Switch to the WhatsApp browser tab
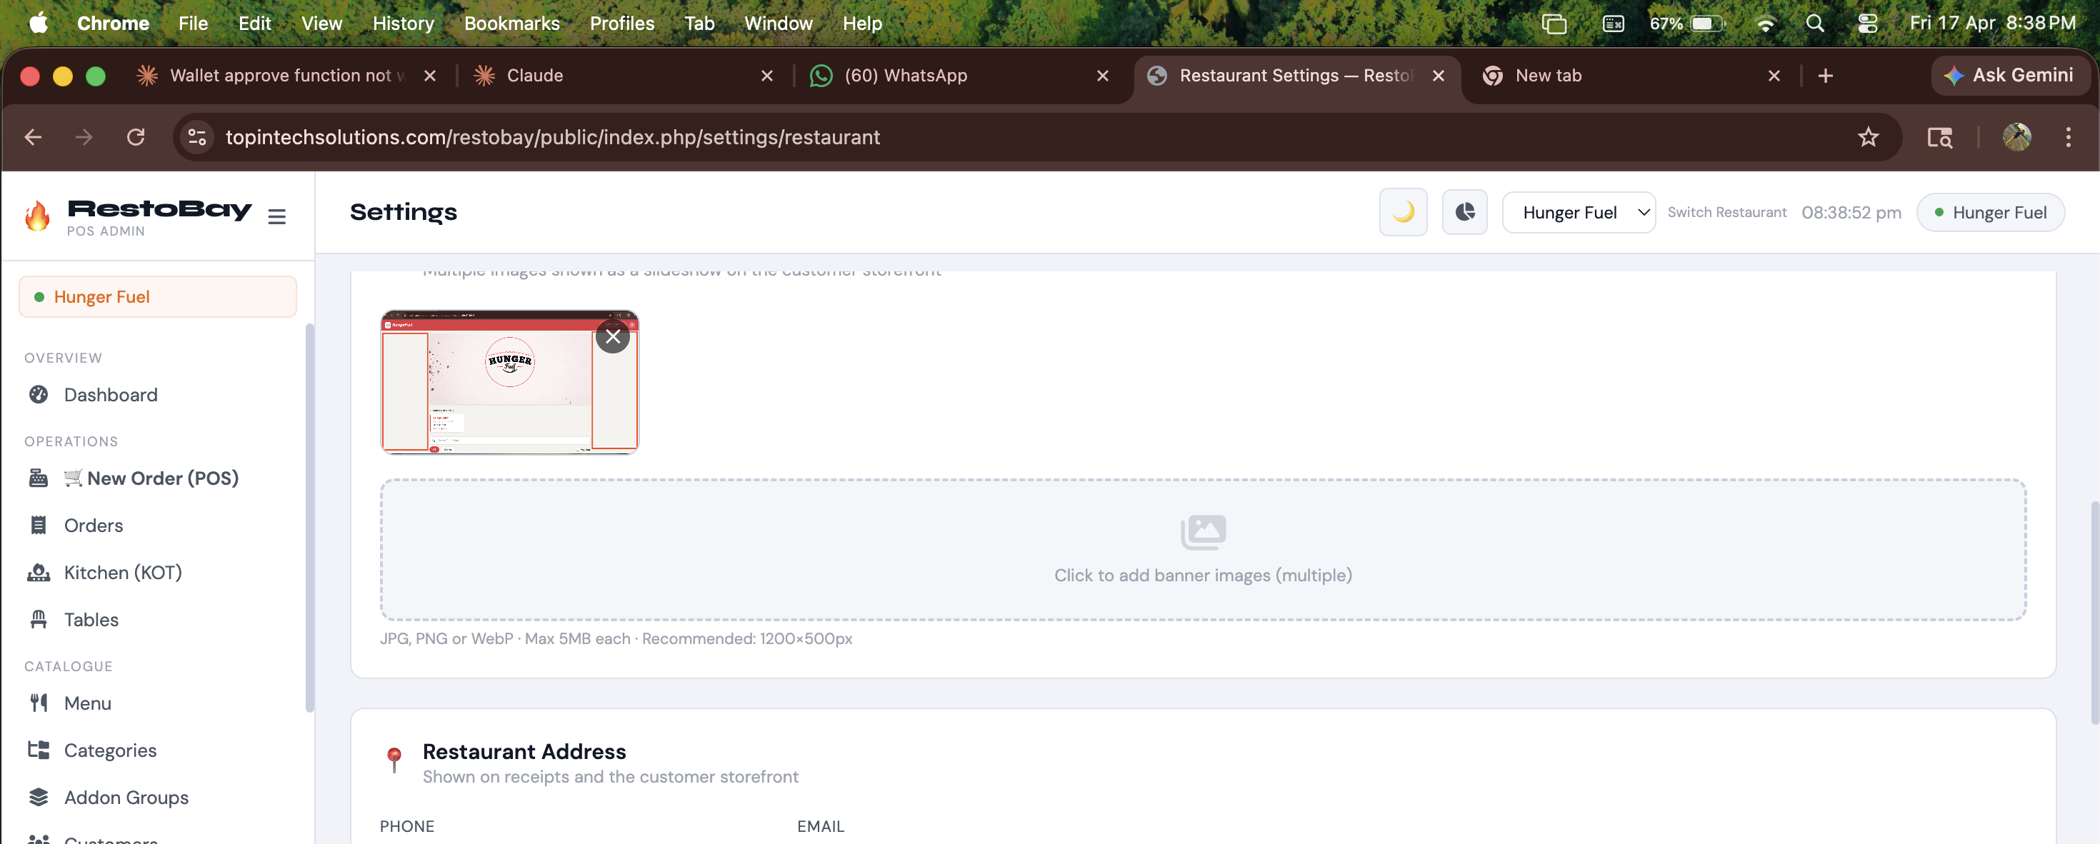The image size is (2100, 844). (x=905, y=76)
